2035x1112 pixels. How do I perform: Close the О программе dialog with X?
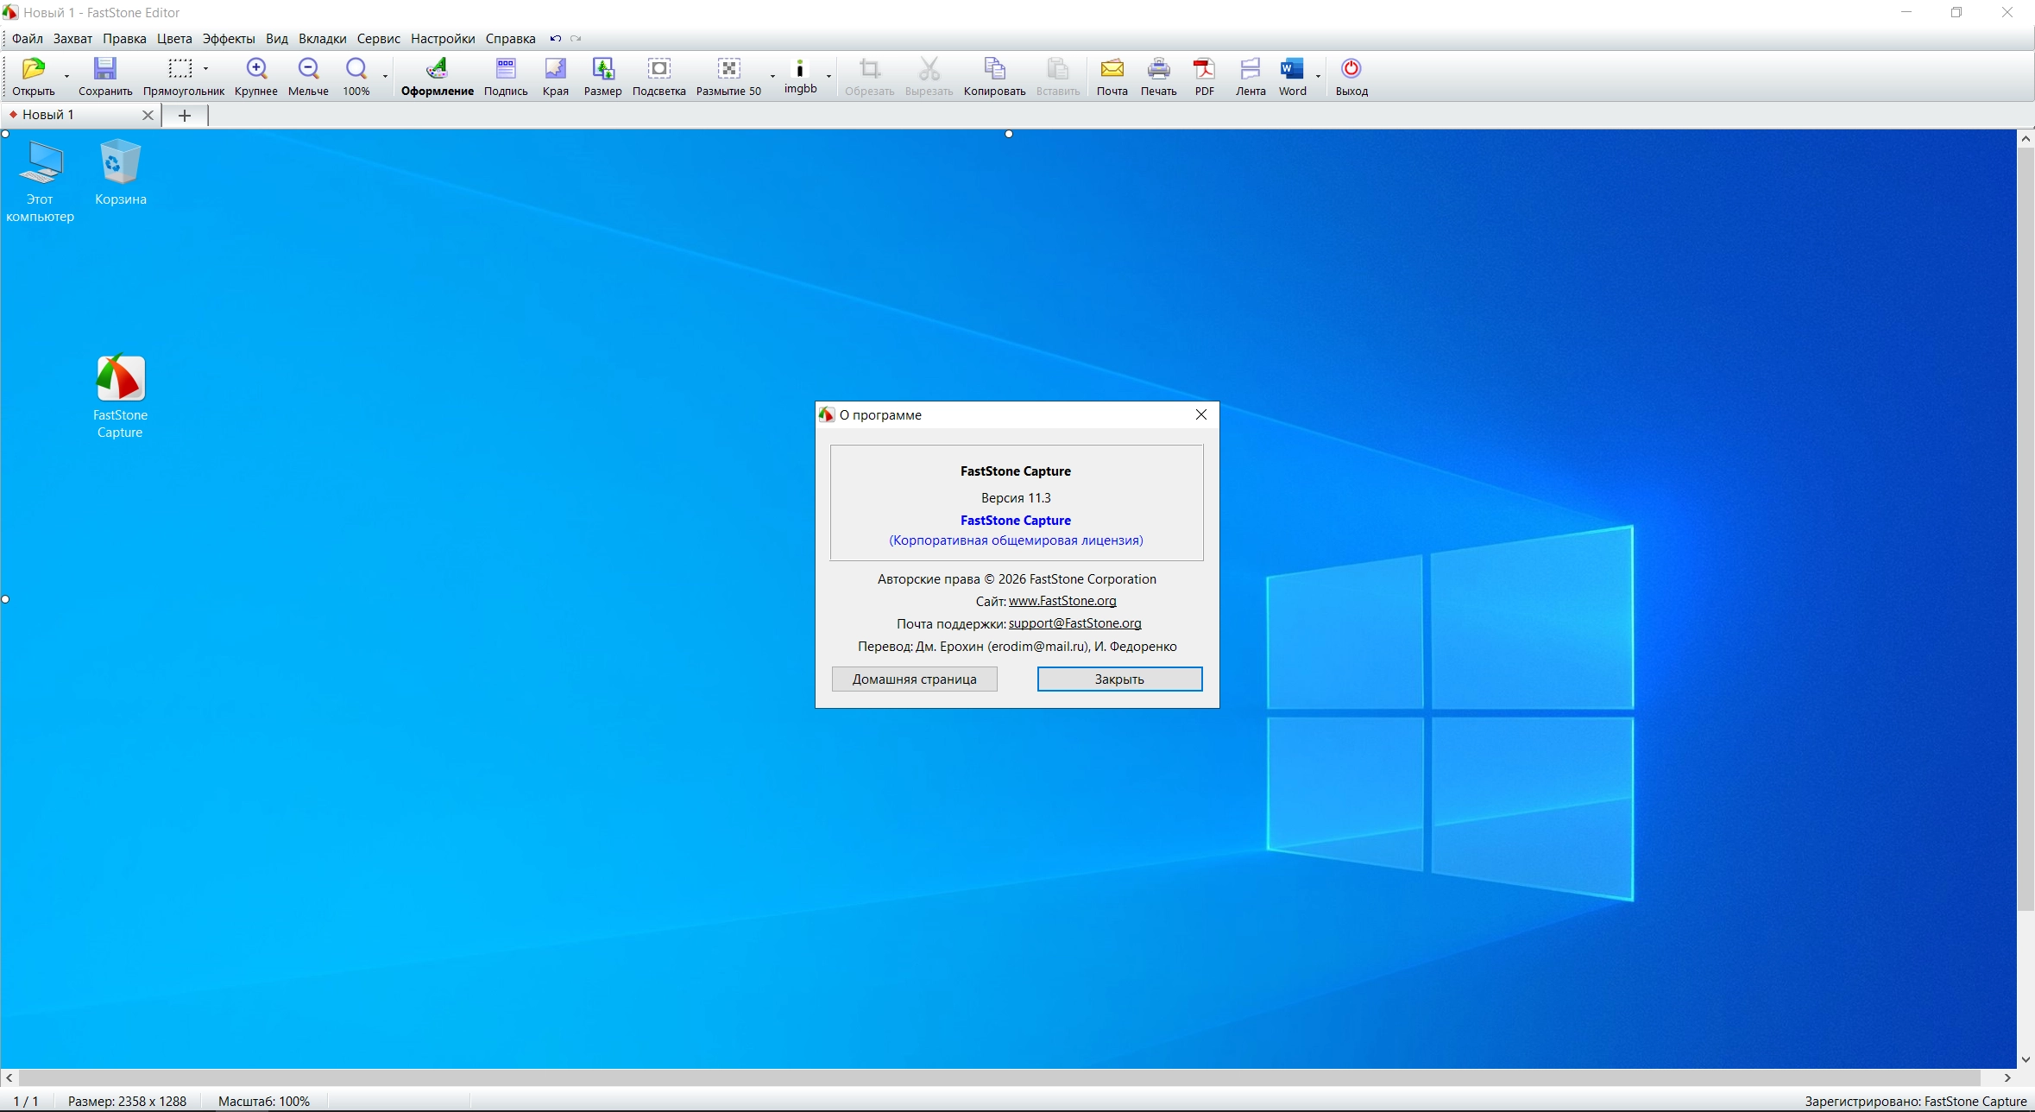point(1201,414)
